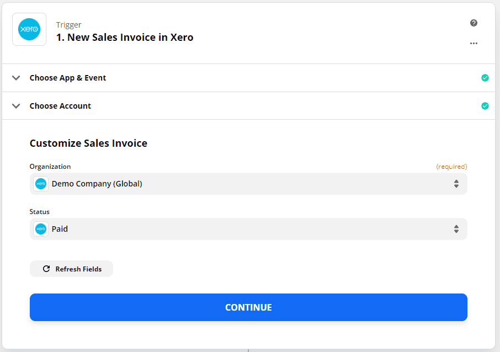Screen dimensions: 500x352
Task: Open help via the question mark icon
Action: (474, 23)
